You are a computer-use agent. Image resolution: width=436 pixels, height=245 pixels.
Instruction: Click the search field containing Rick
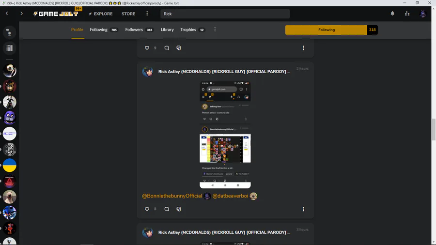coord(225,14)
